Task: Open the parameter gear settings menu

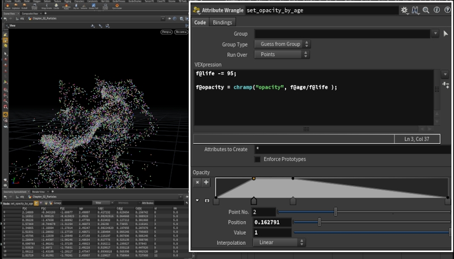Action: [x=405, y=10]
